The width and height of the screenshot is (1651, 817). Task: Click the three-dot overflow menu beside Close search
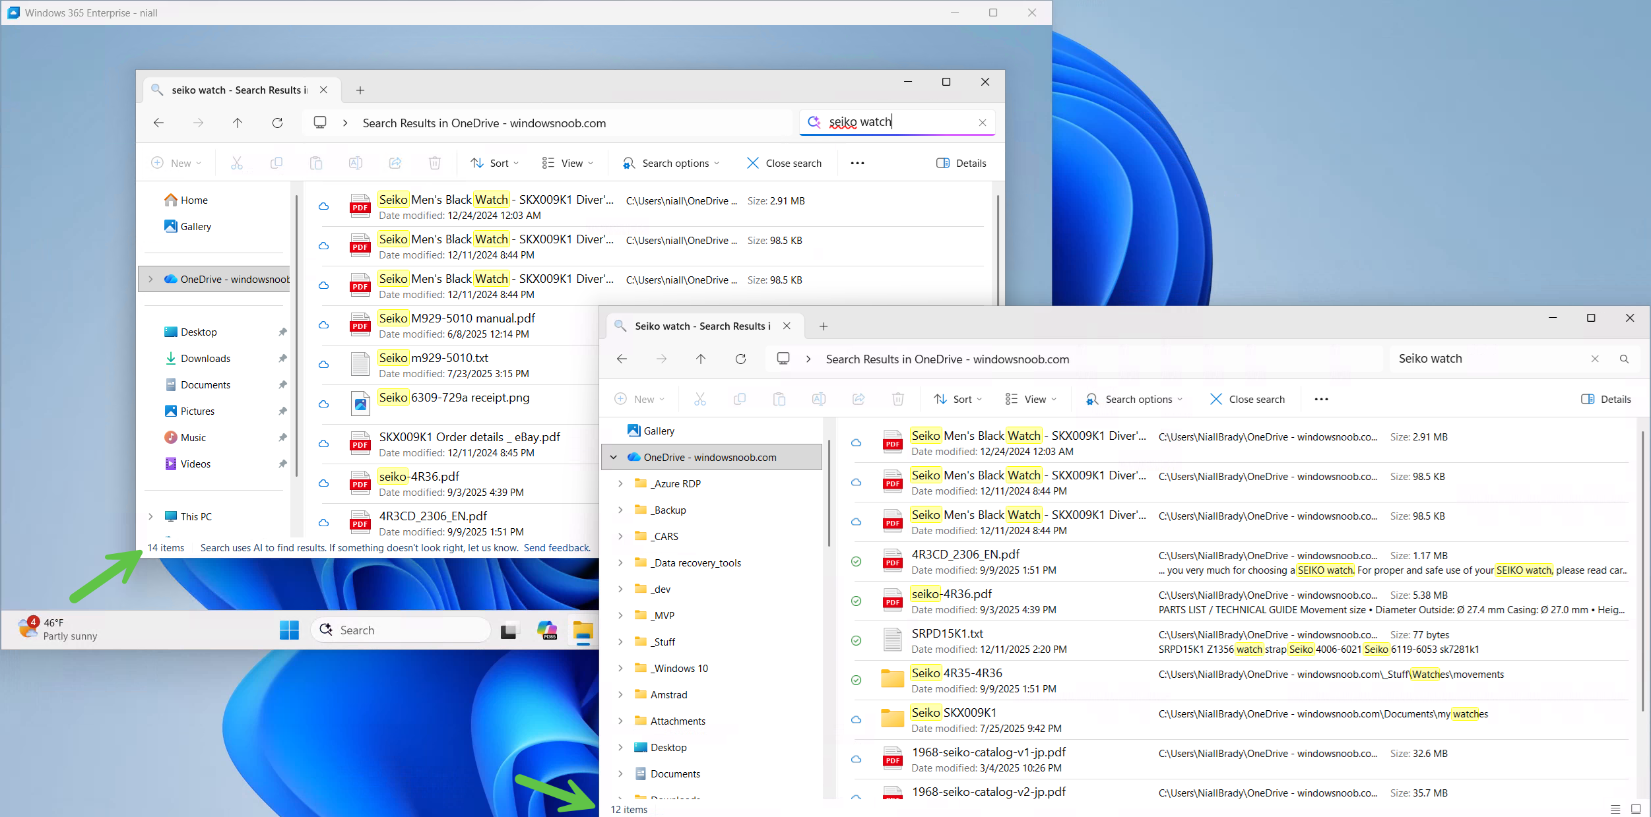pyautogui.click(x=1321, y=400)
